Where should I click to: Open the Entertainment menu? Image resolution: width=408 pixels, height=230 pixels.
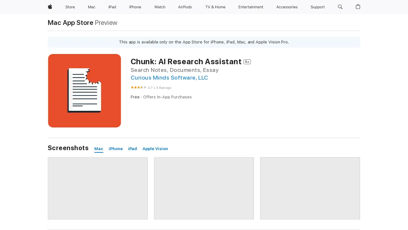tap(251, 7)
